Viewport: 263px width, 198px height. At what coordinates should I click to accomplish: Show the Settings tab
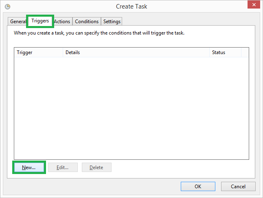tap(112, 22)
